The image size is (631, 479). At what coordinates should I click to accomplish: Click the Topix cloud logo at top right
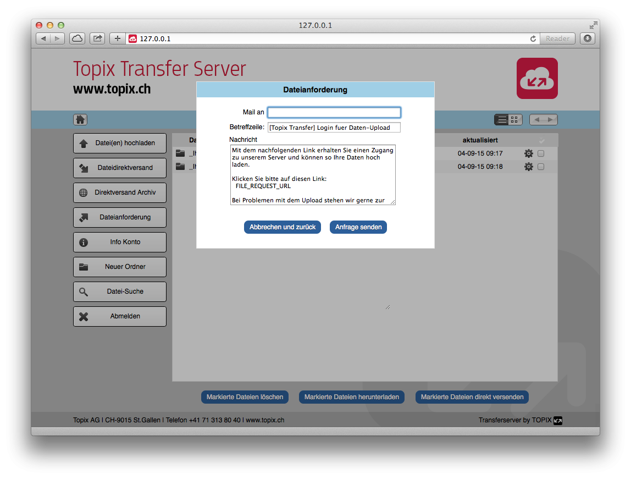pyautogui.click(x=537, y=78)
